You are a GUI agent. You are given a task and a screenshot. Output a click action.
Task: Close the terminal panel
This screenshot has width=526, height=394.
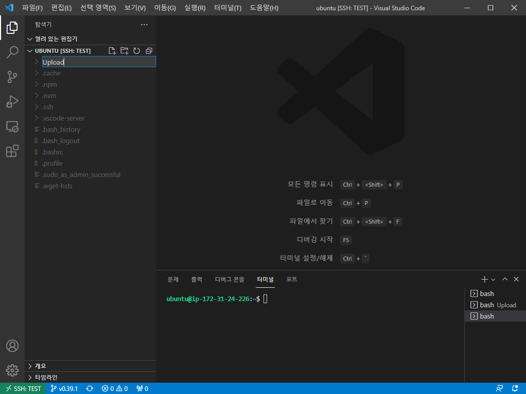[x=516, y=279]
